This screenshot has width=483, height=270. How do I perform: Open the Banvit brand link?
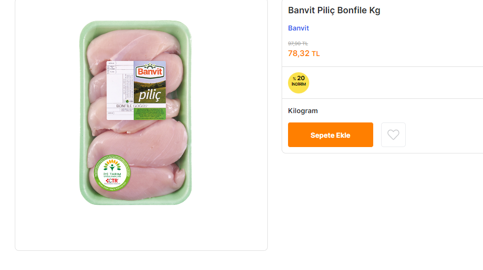[x=298, y=28]
